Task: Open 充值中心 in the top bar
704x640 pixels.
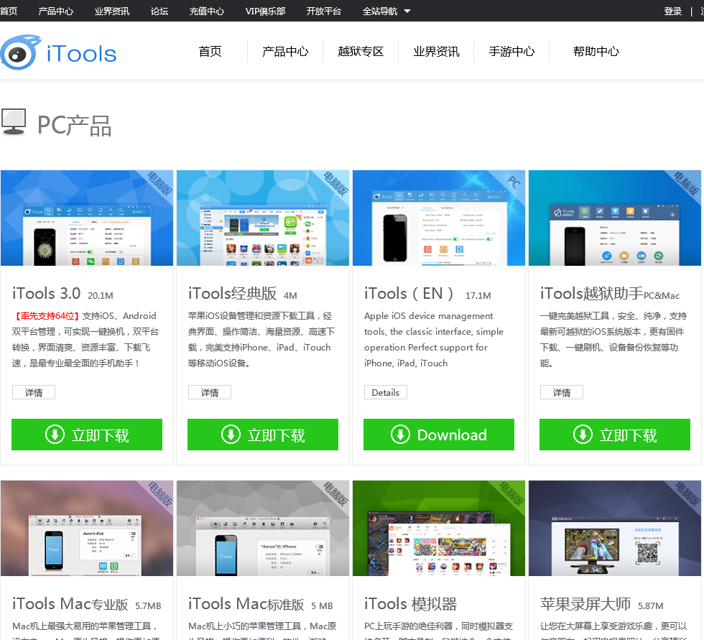Action: click(x=207, y=11)
